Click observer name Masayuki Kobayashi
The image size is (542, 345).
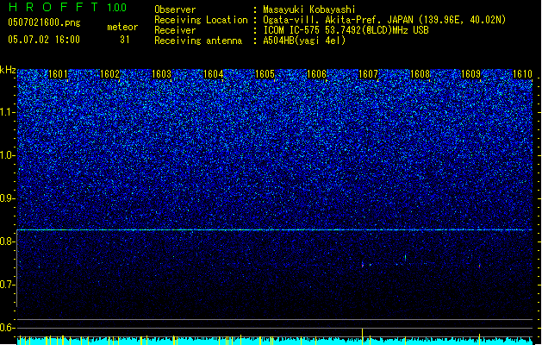point(309,9)
